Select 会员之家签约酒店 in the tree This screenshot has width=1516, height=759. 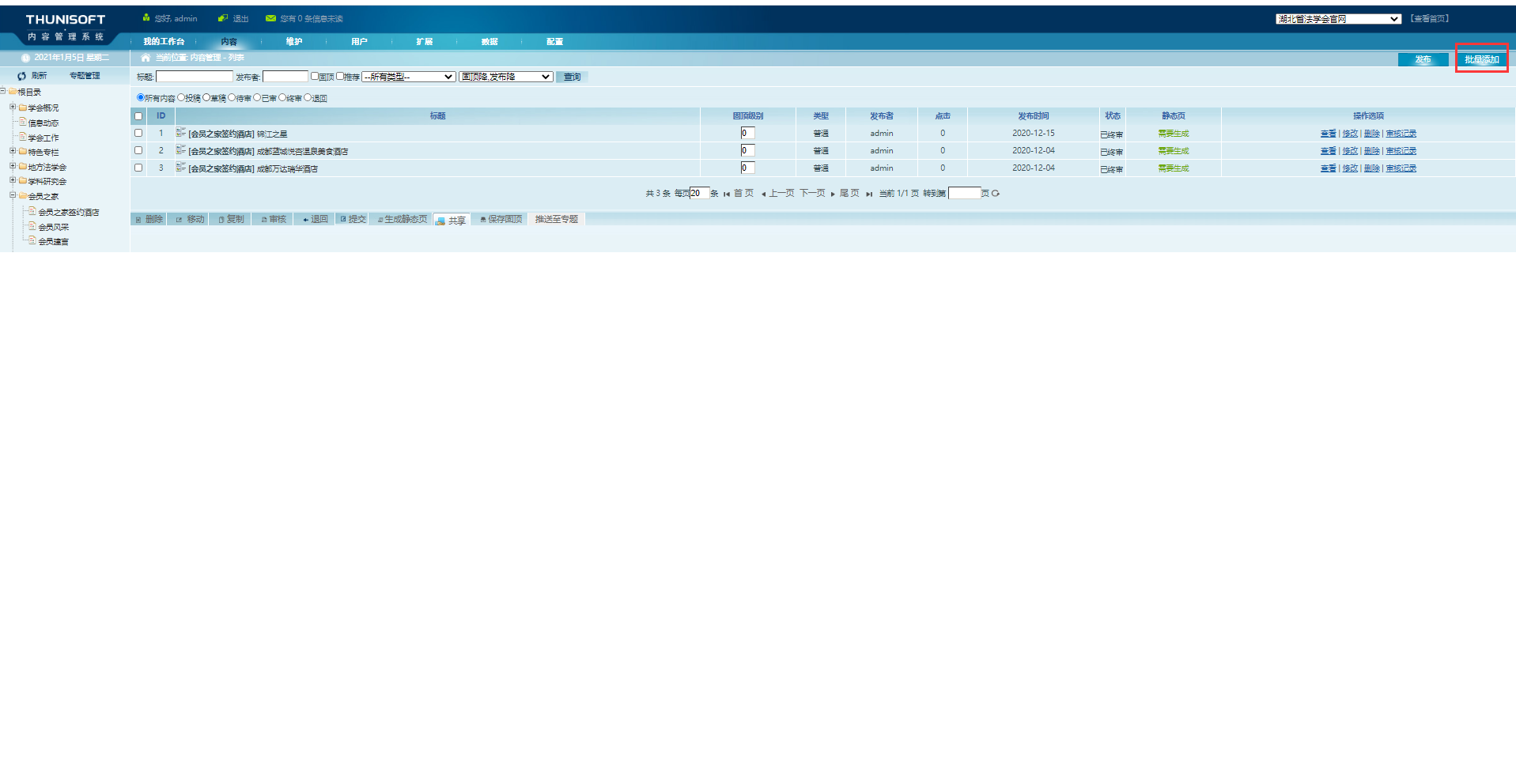coord(69,212)
